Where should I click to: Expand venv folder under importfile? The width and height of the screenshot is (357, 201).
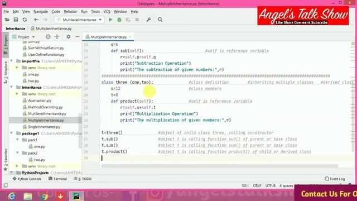click(x=17, y=68)
